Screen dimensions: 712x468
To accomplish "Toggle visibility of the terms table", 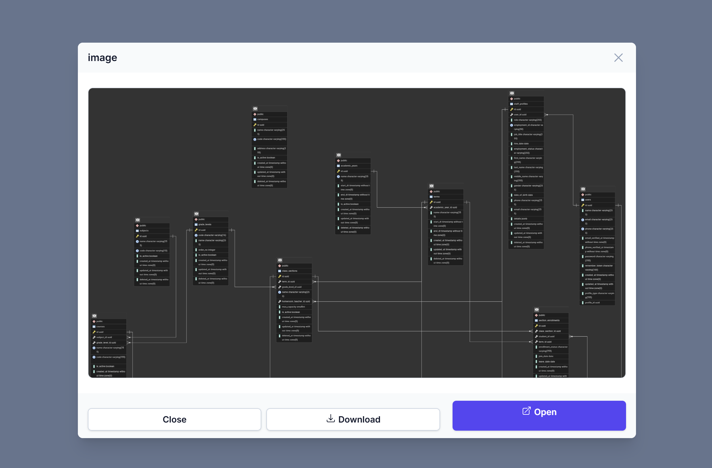I will (x=431, y=186).
